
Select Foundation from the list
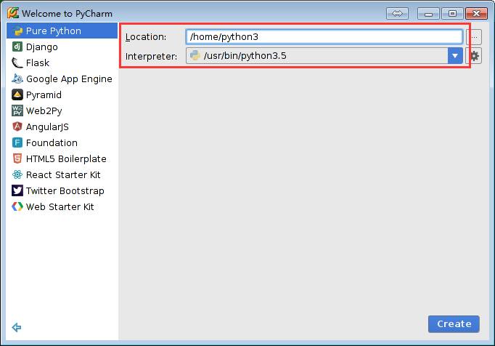62,142
